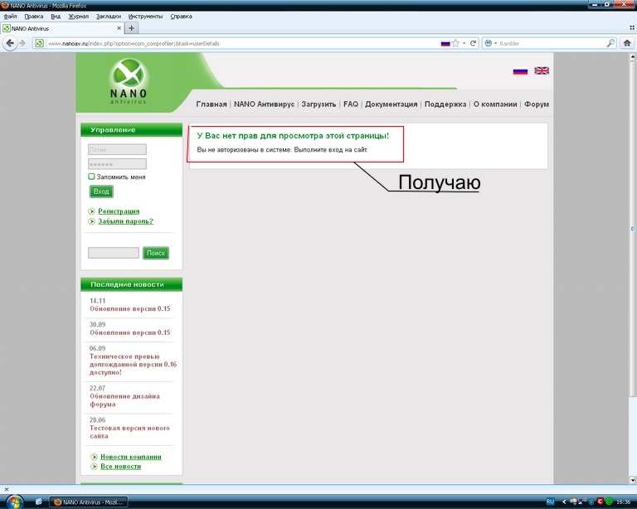This screenshot has width=637, height=509.
Task: Switch site language to English flag
Action: (542, 71)
